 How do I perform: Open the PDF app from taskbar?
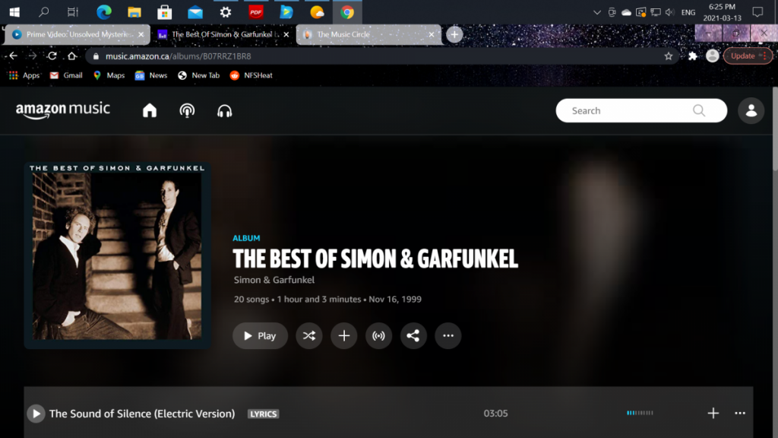[x=256, y=12]
